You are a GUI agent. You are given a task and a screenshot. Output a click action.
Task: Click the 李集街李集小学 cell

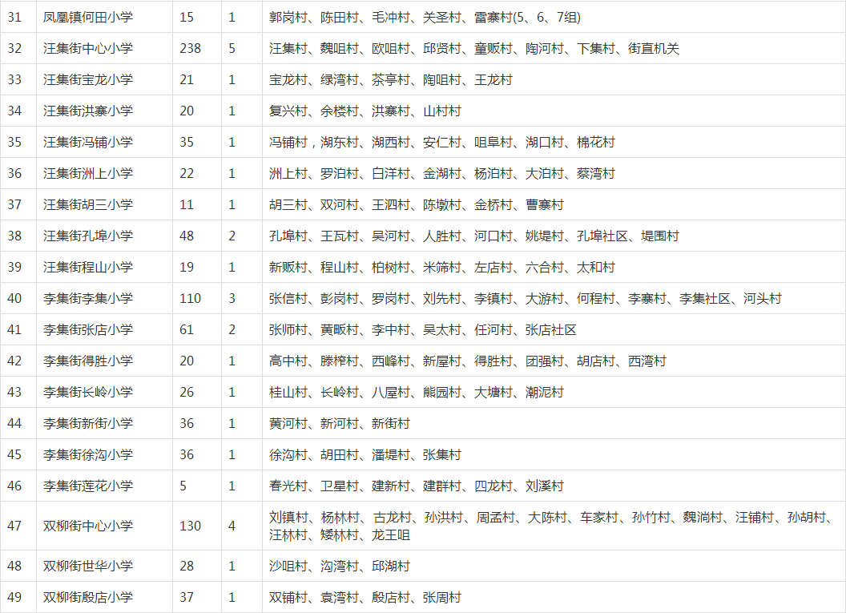coord(88,298)
